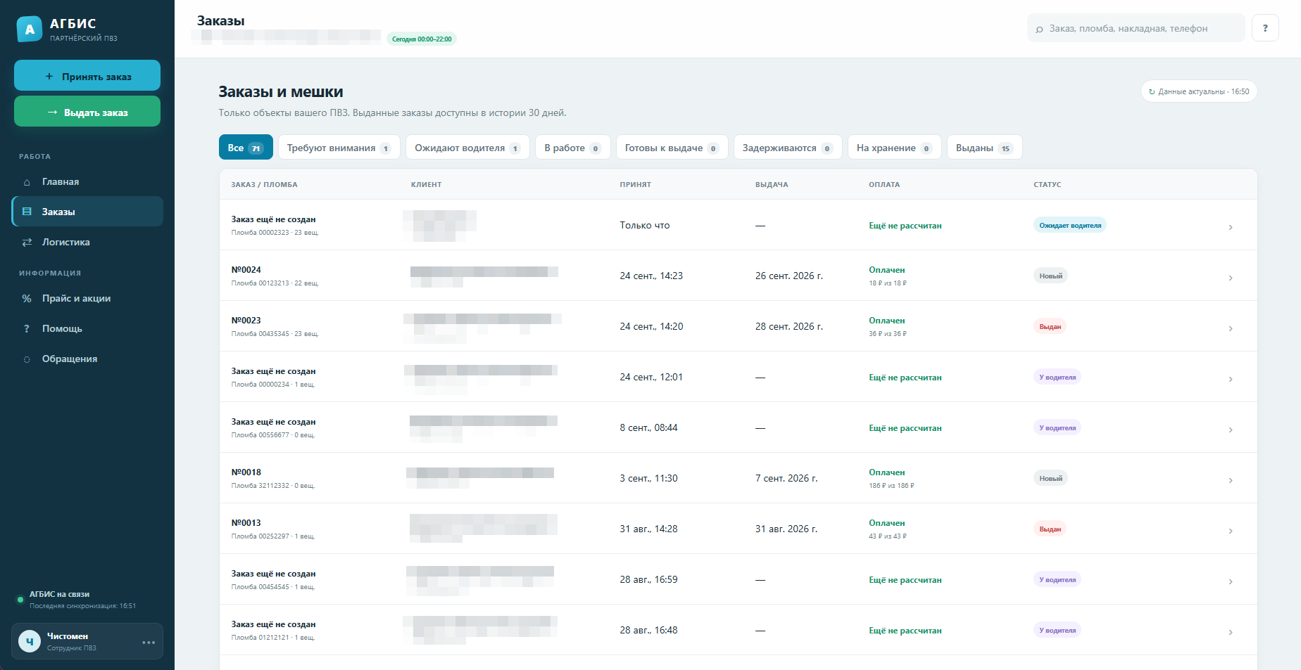Switch to the Требуют внимания tab
The width and height of the screenshot is (1301, 670).
point(339,148)
